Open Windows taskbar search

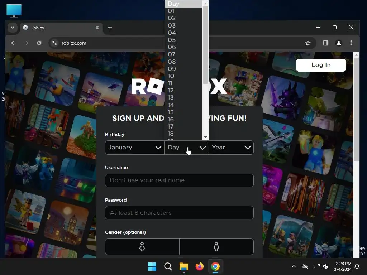[x=168, y=266]
